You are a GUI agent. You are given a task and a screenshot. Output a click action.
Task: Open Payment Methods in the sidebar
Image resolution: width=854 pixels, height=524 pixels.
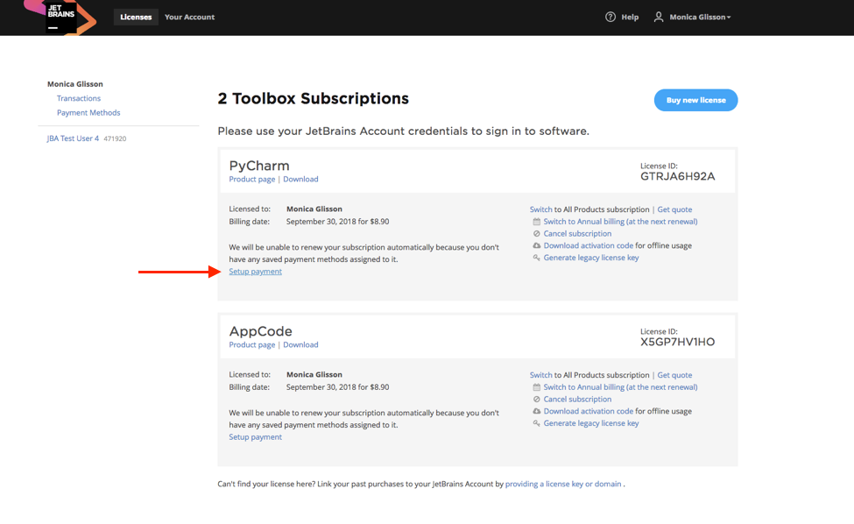tap(88, 113)
